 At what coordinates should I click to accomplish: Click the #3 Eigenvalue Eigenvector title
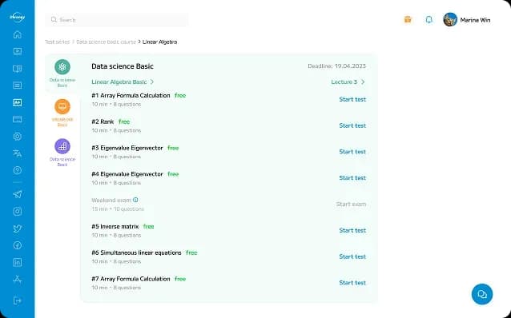point(127,148)
